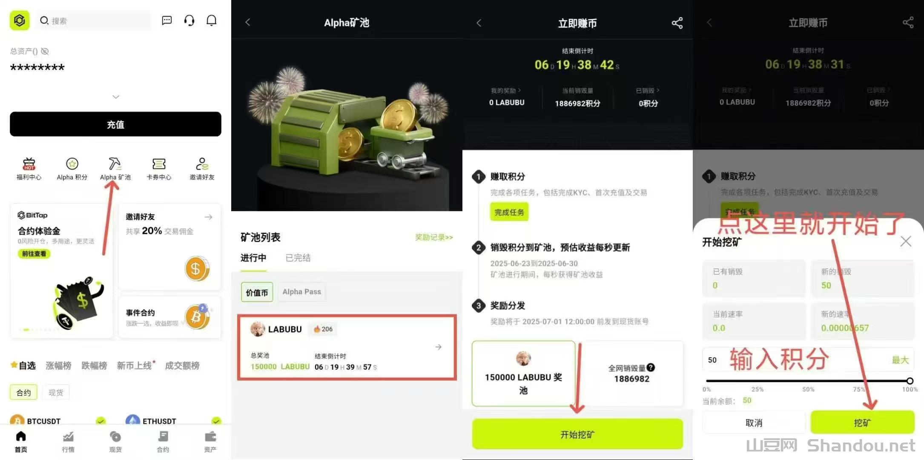This screenshot has height=460, width=924.
Task: Open the LABUBU pool arrow
Action: (x=438, y=347)
